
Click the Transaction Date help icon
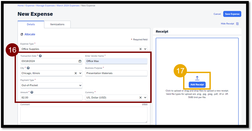tap(40, 56)
